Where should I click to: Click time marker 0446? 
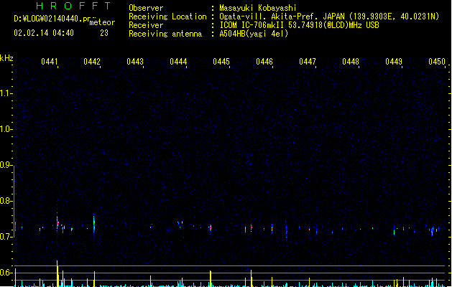264,62
